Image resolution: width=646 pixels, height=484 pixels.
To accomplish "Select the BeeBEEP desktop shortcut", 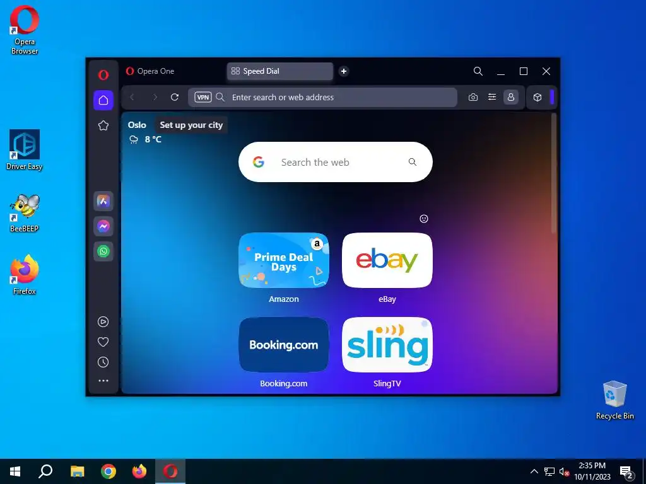I will [x=25, y=213].
